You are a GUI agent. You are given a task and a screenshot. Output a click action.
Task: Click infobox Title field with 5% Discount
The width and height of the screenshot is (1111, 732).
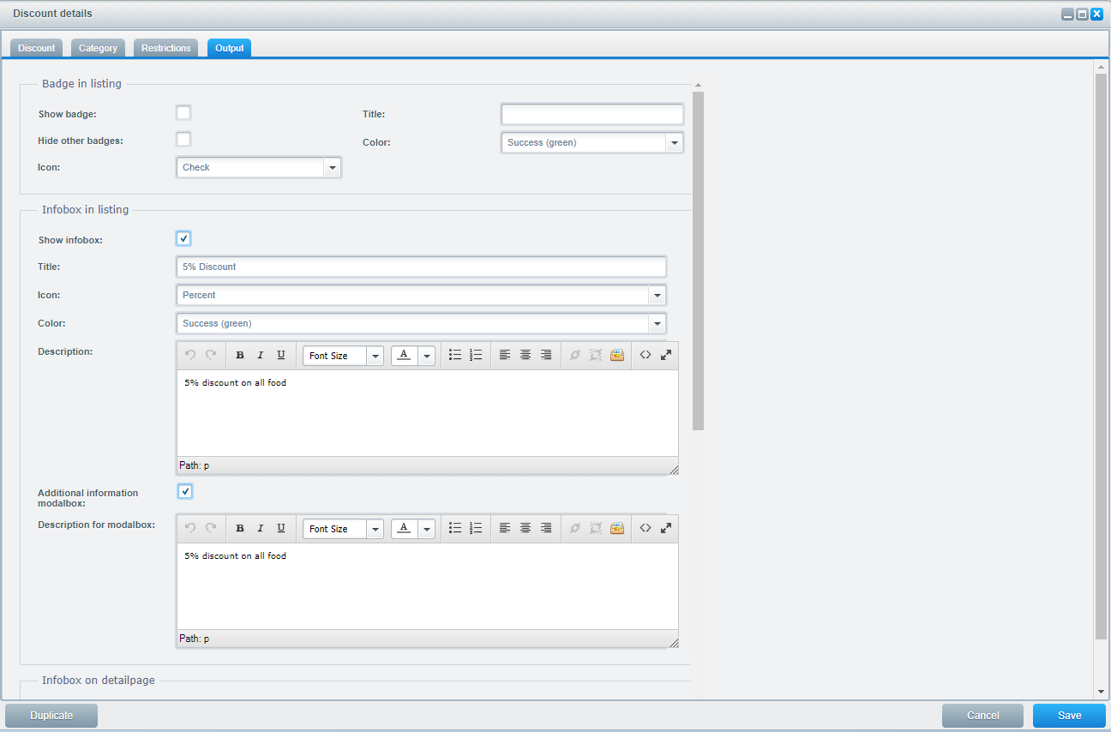pyautogui.click(x=421, y=267)
